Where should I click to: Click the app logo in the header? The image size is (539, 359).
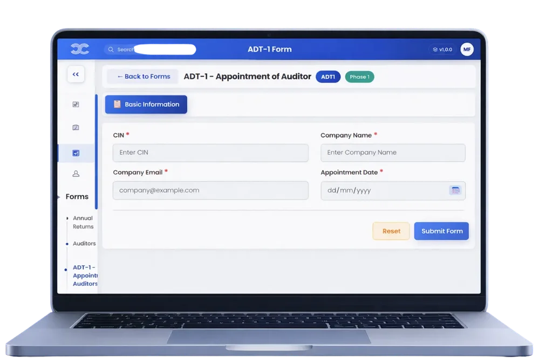(x=79, y=49)
